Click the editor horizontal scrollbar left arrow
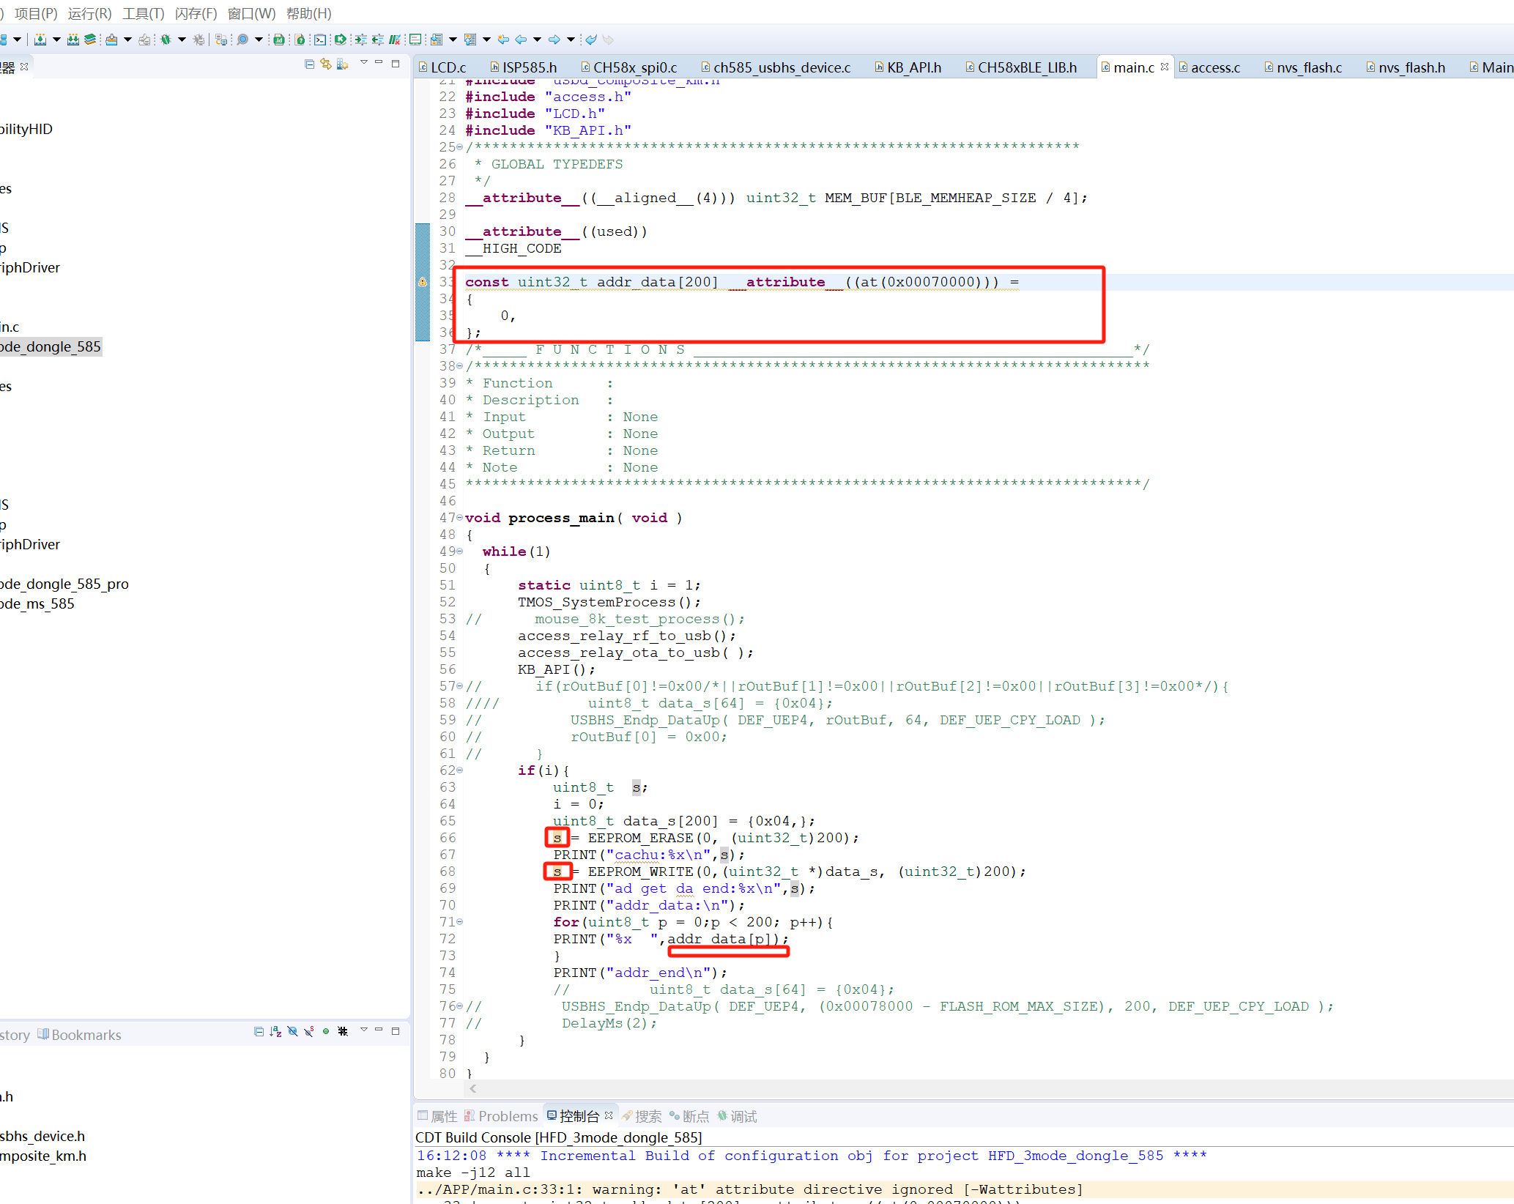The height and width of the screenshot is (1204, 1514). click(473, 1088)
